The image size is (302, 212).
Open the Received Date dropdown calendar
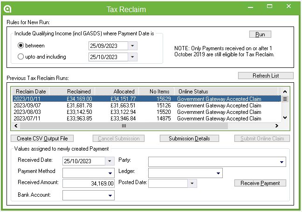pos(110,161)
